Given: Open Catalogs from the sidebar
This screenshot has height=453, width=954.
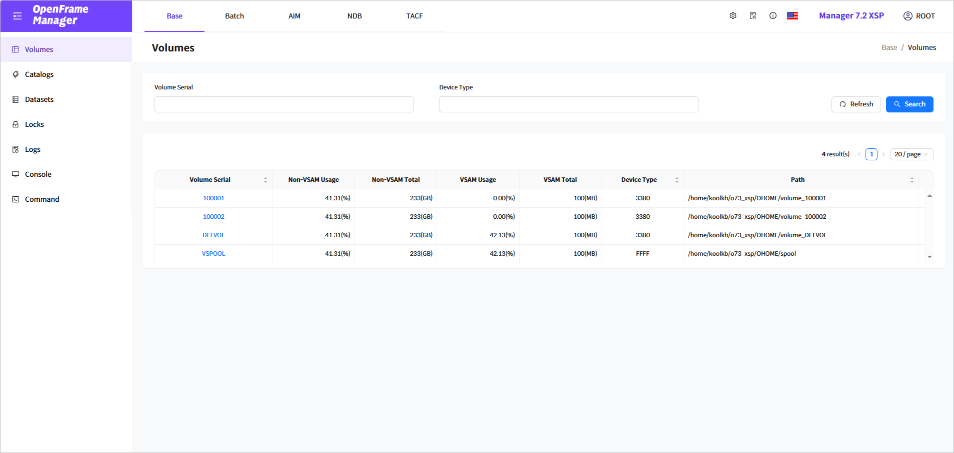Looking at the screenshot, I should (x=39, y=74).
